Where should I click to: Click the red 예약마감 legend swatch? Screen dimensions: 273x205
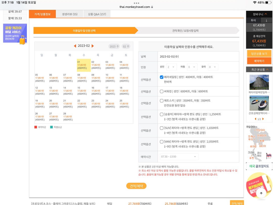coord(36,127)
